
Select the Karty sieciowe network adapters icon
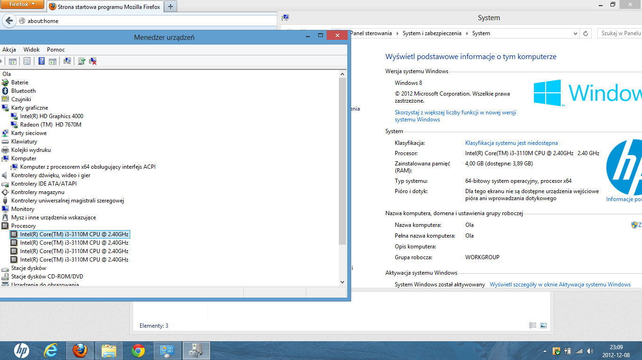pos(5,133)
